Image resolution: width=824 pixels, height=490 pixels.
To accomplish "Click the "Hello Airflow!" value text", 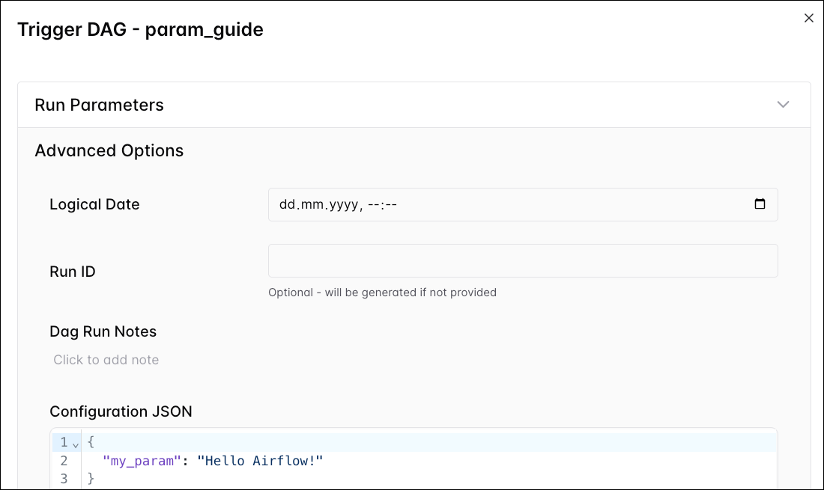I will [x=261, y=461].
